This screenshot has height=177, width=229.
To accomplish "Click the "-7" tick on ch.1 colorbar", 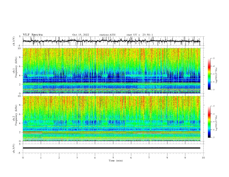I will pos(213,90).
